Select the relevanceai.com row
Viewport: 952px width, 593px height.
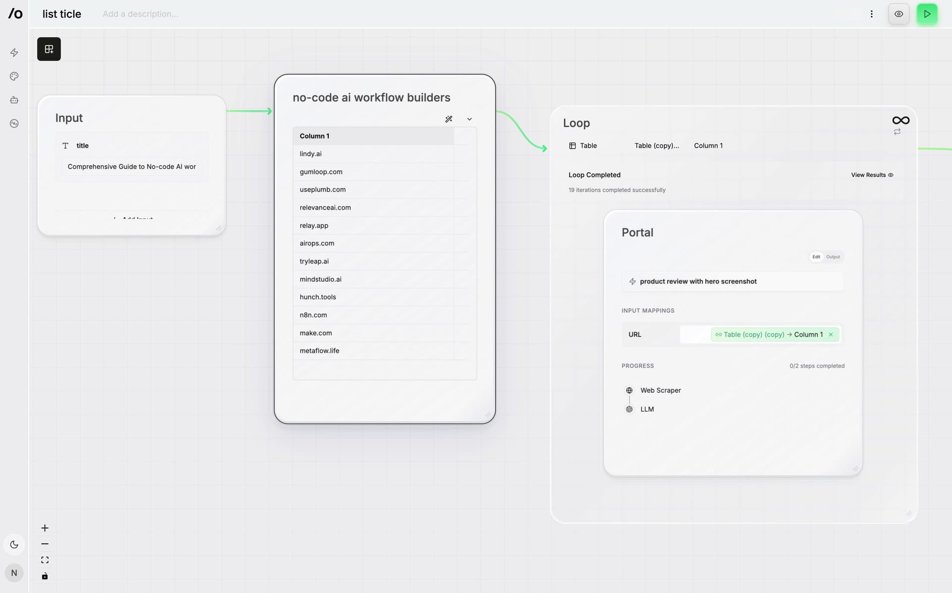pyautogui.click(x=373, y=207)
